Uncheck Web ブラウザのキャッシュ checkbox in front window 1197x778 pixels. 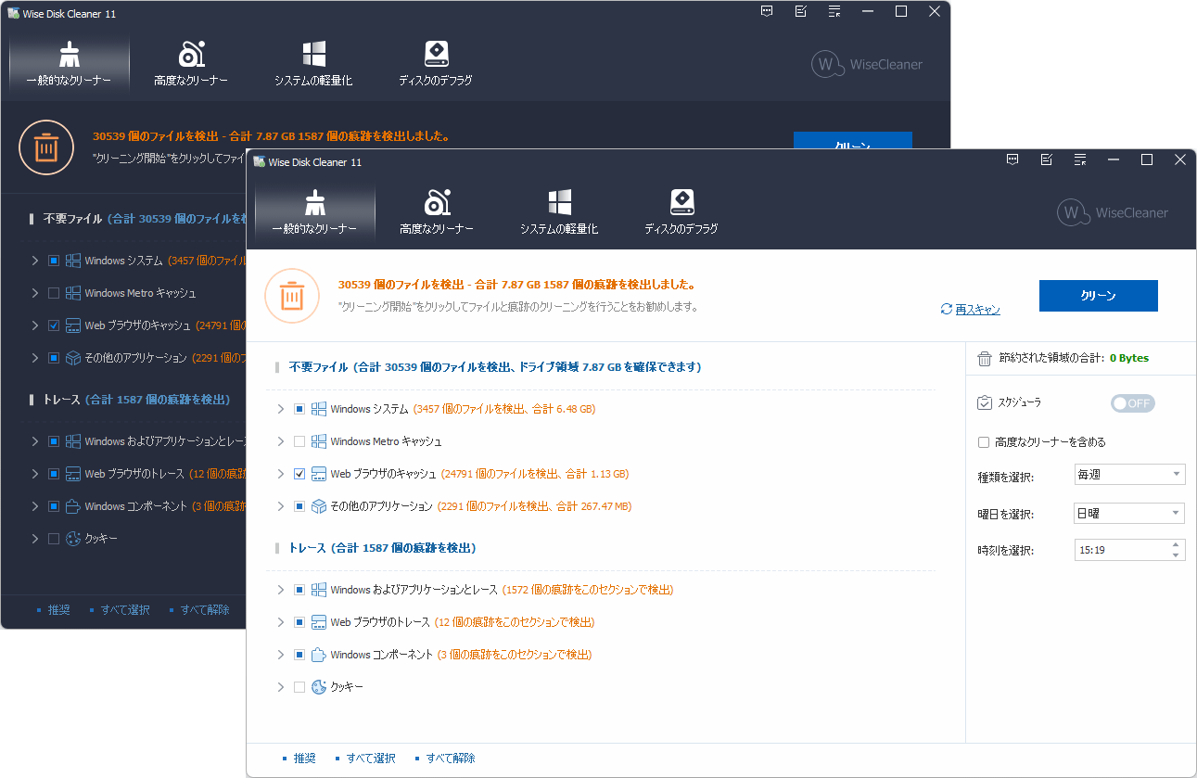point(299,474)
